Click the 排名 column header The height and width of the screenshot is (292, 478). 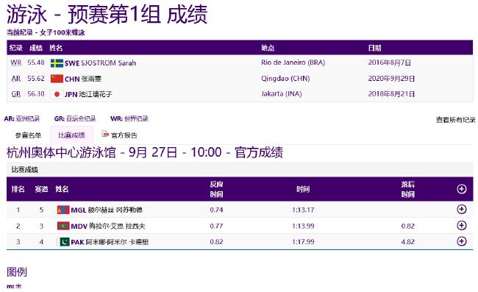click(x=18, y=189)
